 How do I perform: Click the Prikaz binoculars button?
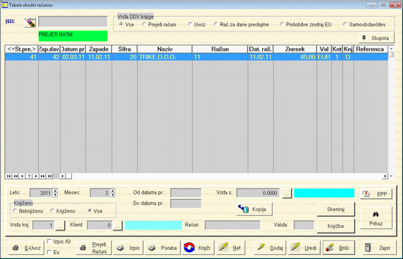click(376, 218)
